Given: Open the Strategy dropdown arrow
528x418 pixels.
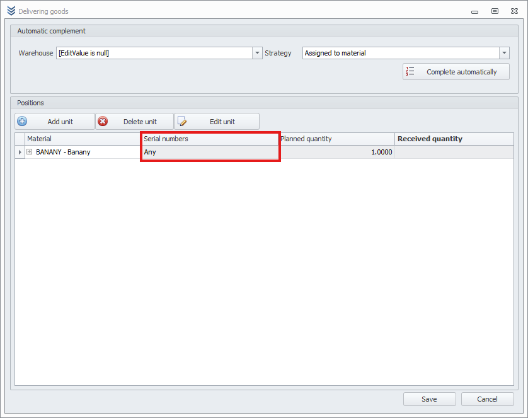Looking at the screenshot, I should coord(504,53).
